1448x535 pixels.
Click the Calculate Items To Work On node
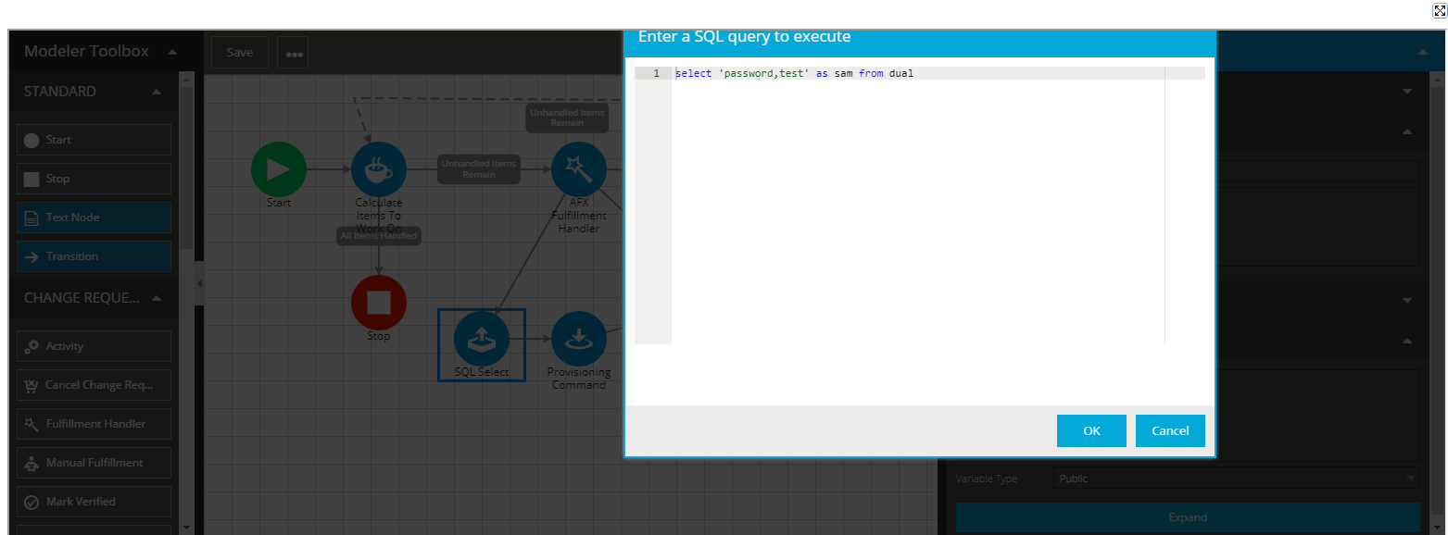point(378,168)
